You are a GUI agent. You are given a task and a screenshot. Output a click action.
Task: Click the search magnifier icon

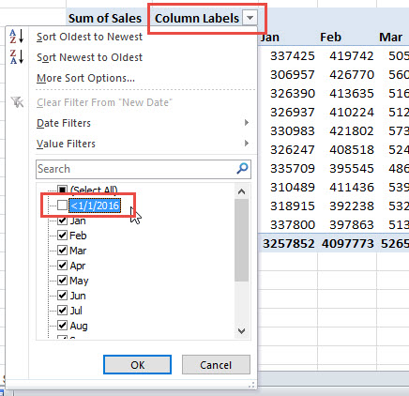coord(242,169)
